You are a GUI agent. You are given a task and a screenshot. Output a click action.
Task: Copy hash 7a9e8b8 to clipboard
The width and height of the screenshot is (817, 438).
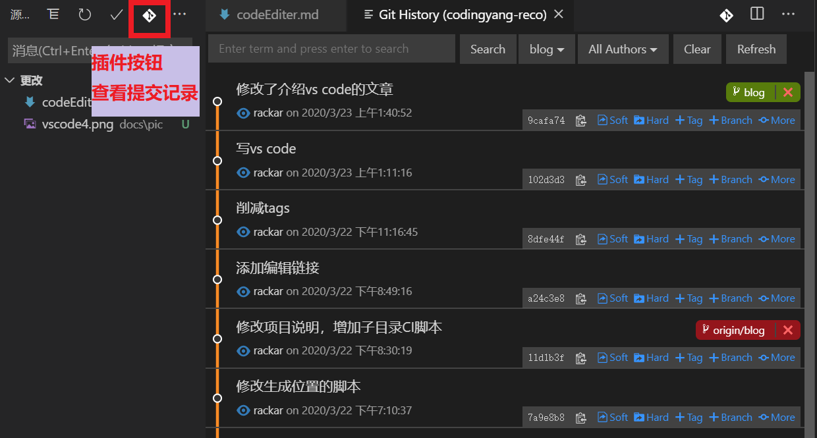[580, 418]
